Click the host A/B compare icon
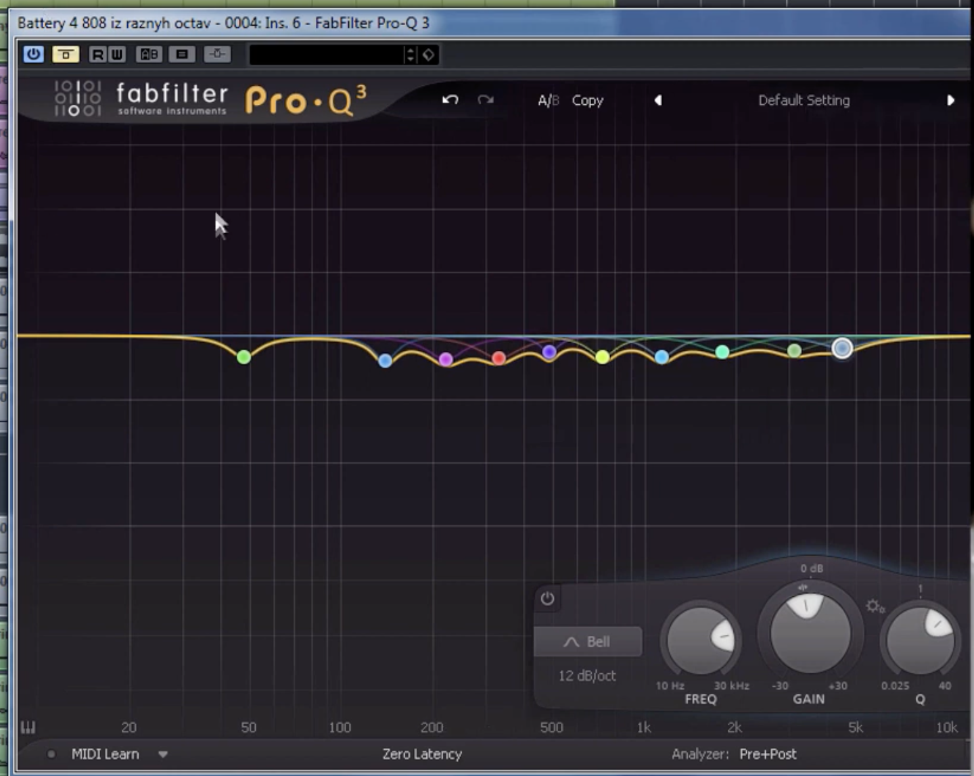 [149, 54]
